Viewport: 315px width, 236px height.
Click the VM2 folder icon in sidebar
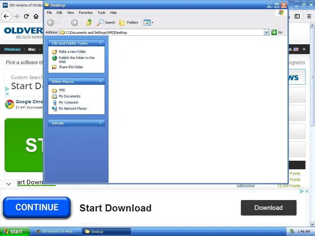[54, 90]
